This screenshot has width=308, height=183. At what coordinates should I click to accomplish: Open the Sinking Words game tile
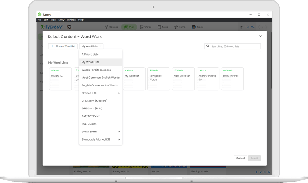point(208,170)
